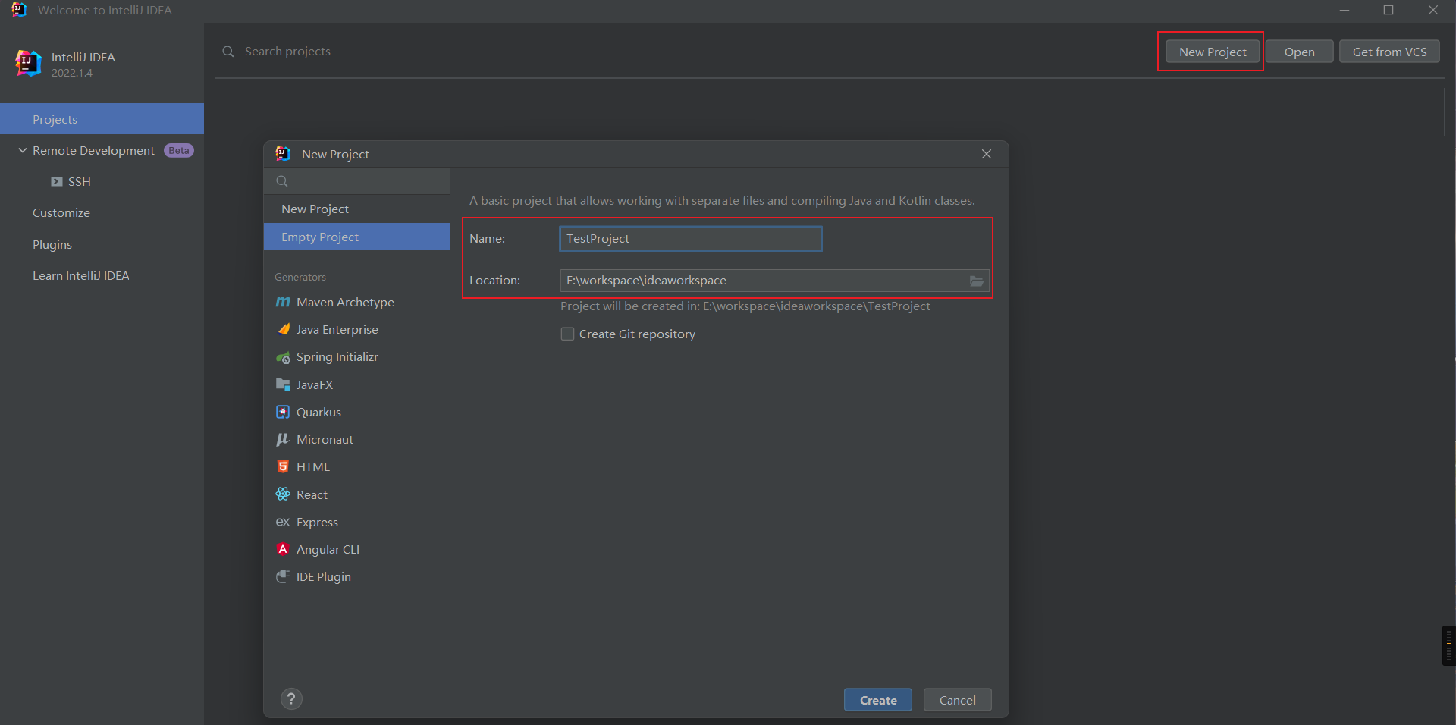Click the IDE Plugin icon

(283, 576)
